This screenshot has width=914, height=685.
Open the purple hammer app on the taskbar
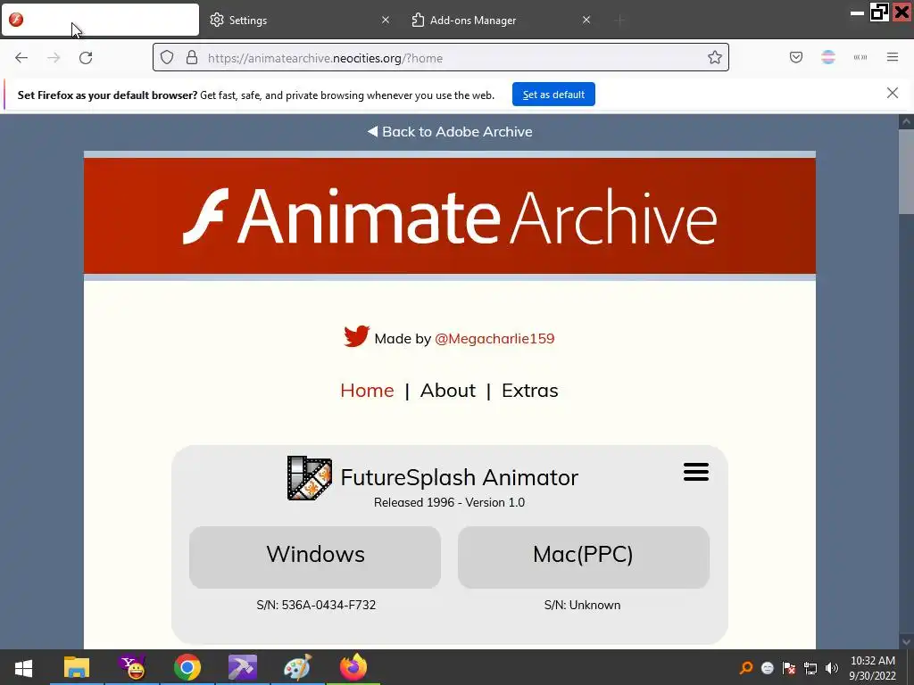(x=243, y=667)
